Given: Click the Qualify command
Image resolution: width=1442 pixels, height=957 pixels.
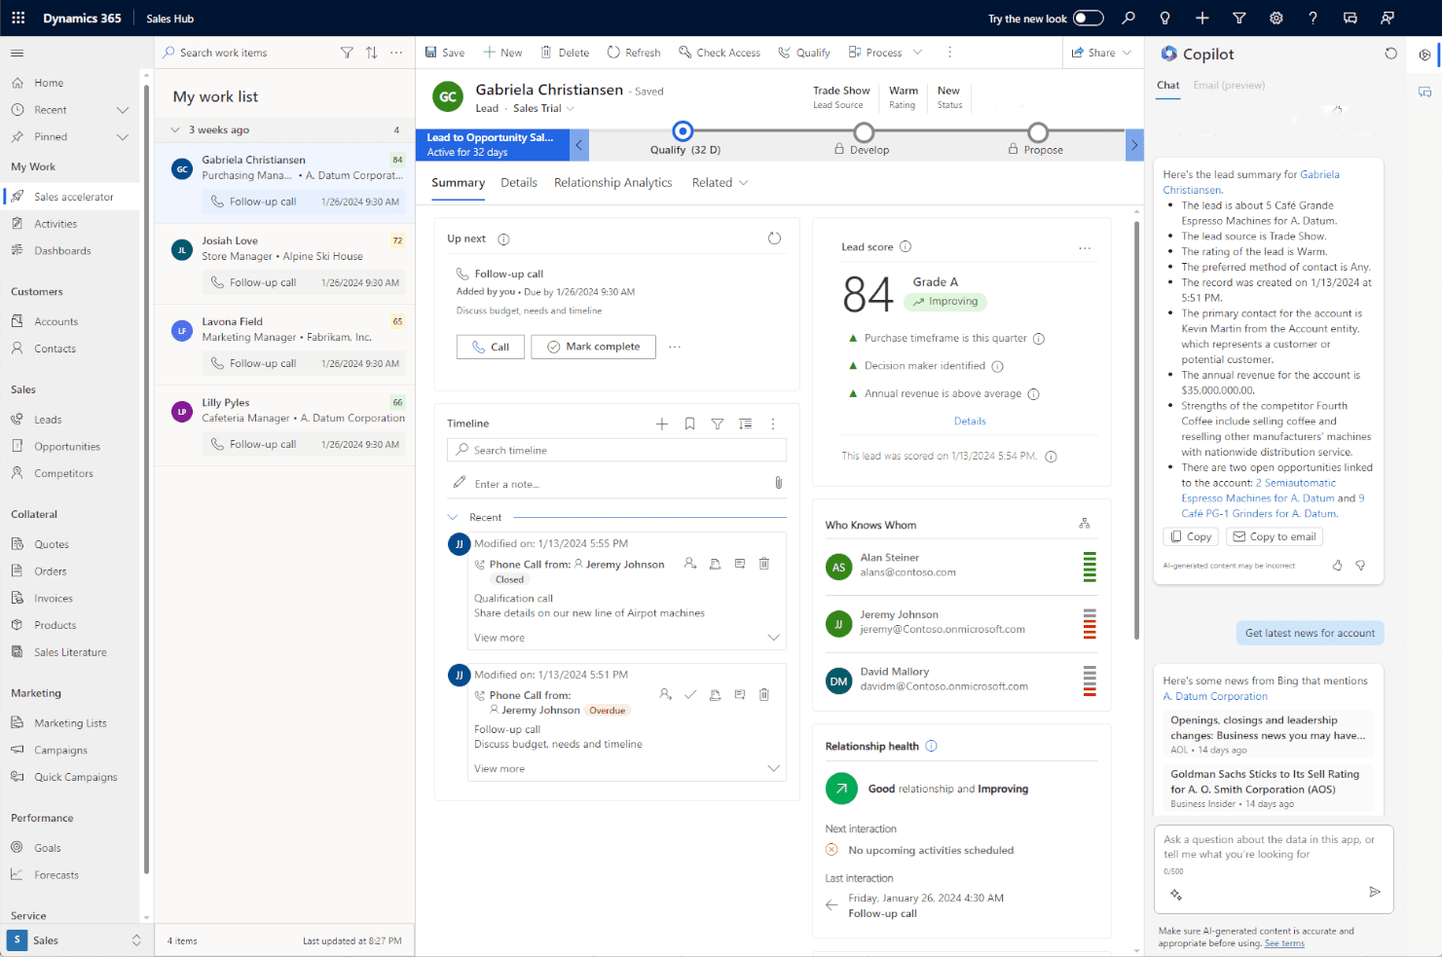Looking at the screenshot, I should (x=804, y=53).
